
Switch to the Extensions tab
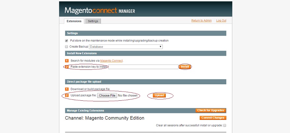(74, 21)
